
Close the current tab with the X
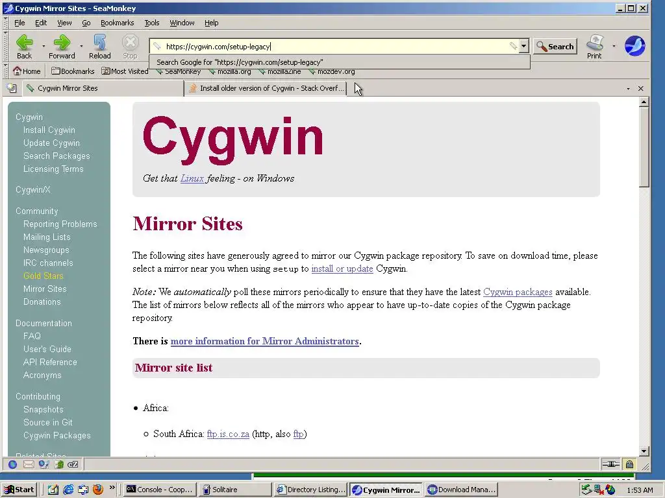click(641, 88)
